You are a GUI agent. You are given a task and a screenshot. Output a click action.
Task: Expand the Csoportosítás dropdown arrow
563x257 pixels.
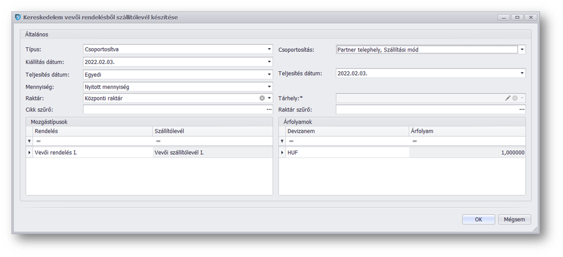click(522, 50)
